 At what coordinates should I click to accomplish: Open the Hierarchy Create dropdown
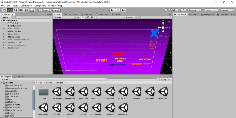point(6,17)
